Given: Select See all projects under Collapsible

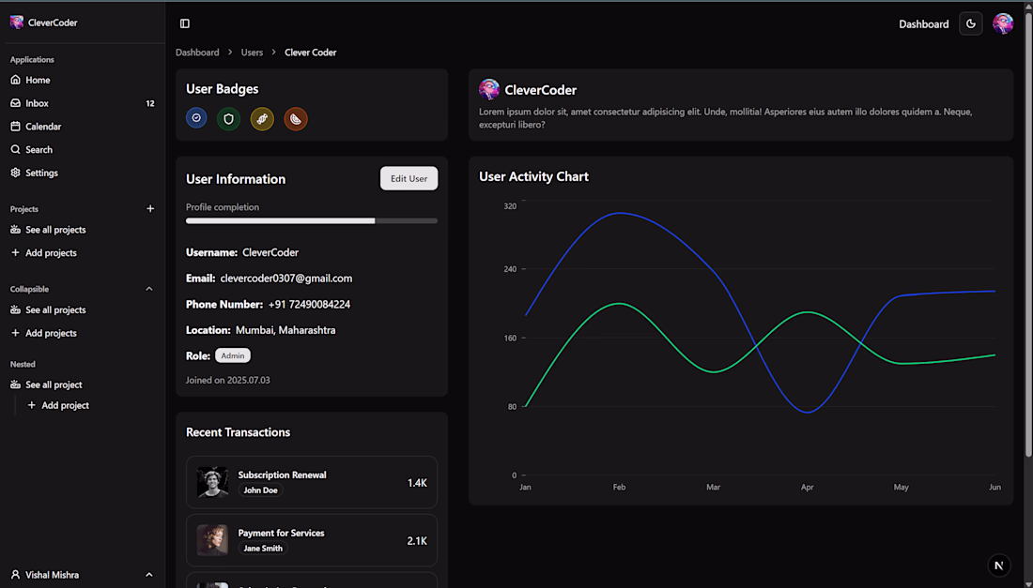Looking at the screenshot, I should (83, 309).
